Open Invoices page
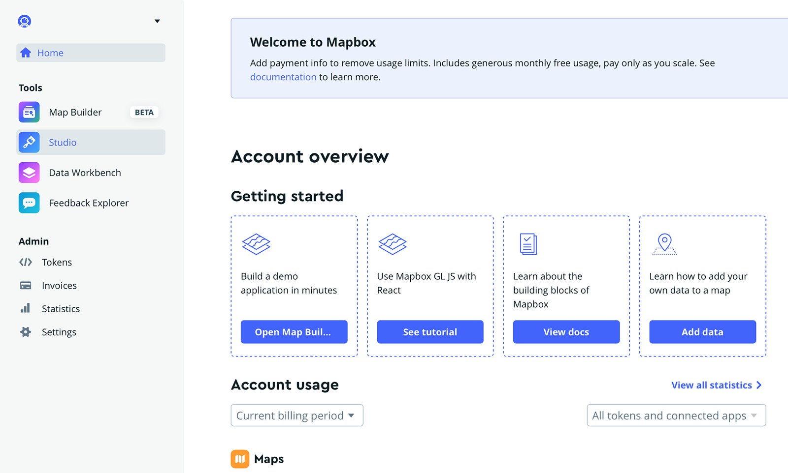 click(x=59, y=285)
